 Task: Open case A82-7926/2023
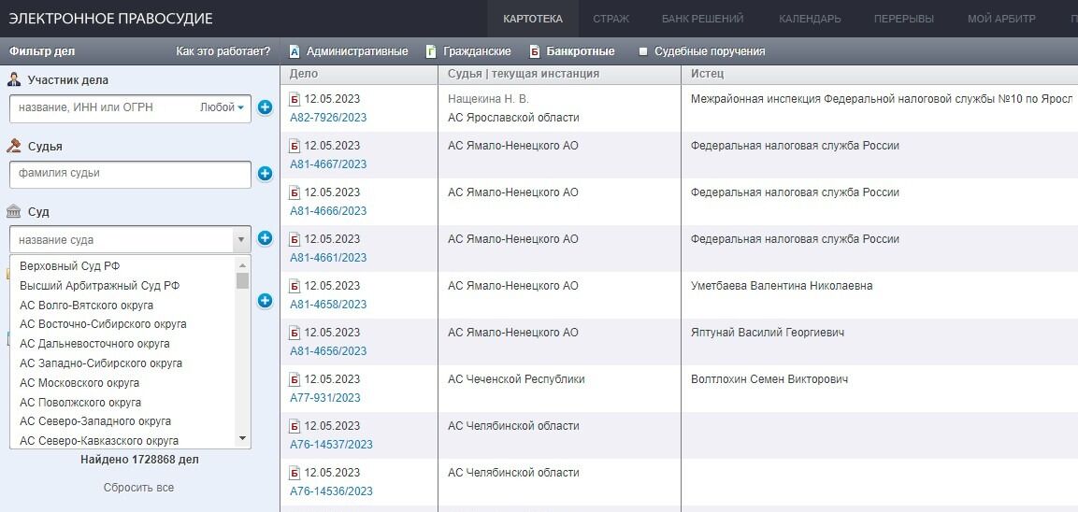(x=328, y=118)
